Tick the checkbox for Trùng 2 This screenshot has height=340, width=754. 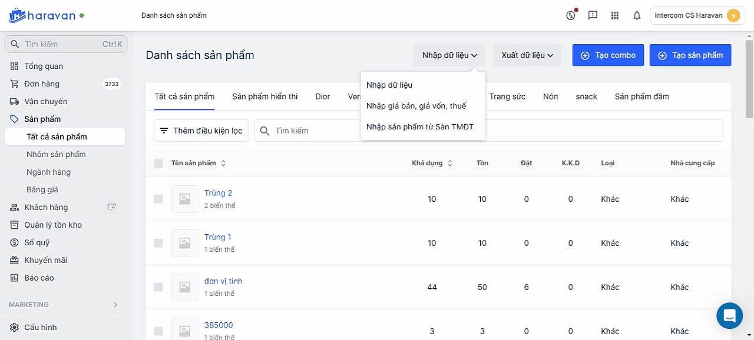(x=158, y=199)
